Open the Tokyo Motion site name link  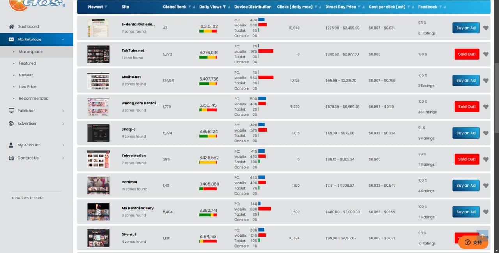click(x=134, y=156)
